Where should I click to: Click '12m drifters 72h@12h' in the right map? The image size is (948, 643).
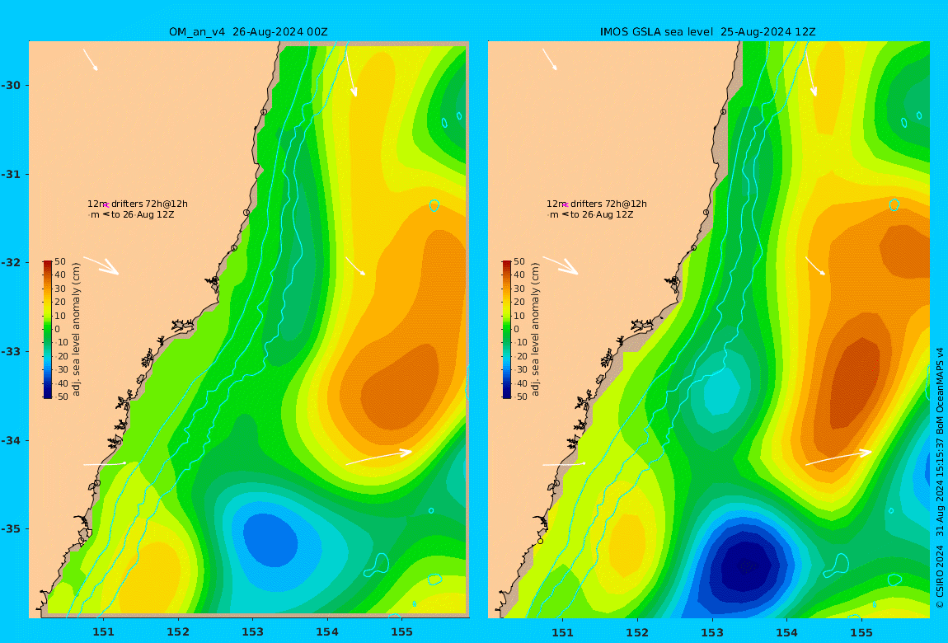pos(597,204)
